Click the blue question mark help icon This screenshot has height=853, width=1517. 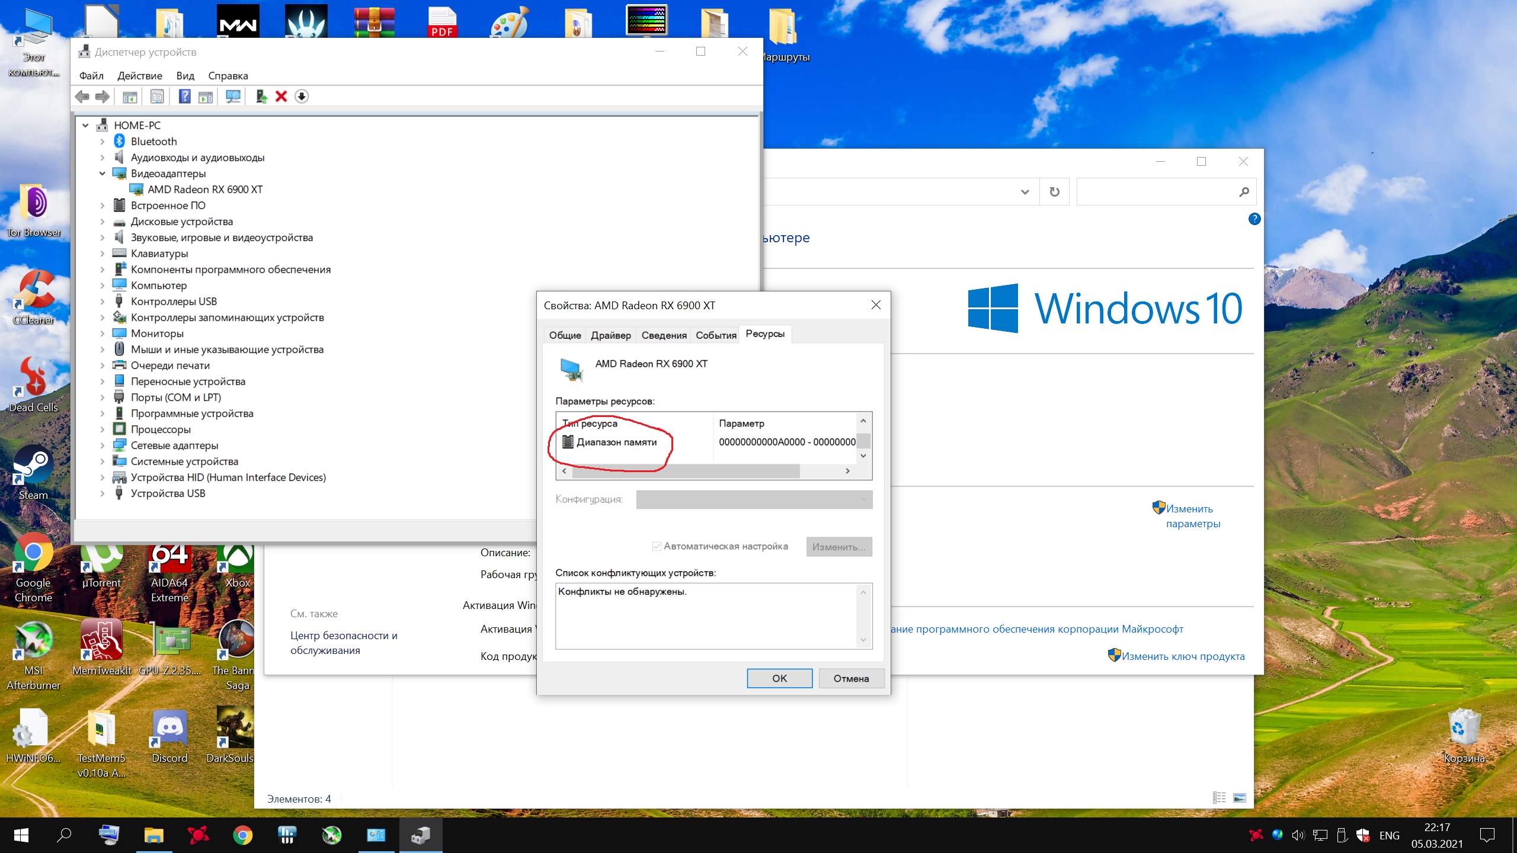pyautogui.click(x=185, y=97)
